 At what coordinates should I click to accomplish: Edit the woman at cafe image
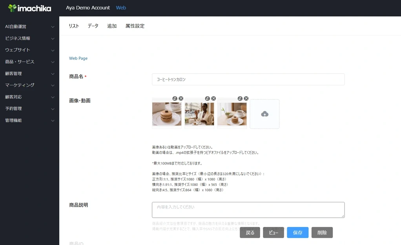point(208,99)
